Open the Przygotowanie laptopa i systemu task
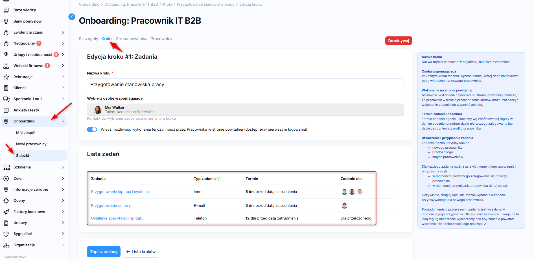This screenshot has width=534, height=261. tap(120, 192)
